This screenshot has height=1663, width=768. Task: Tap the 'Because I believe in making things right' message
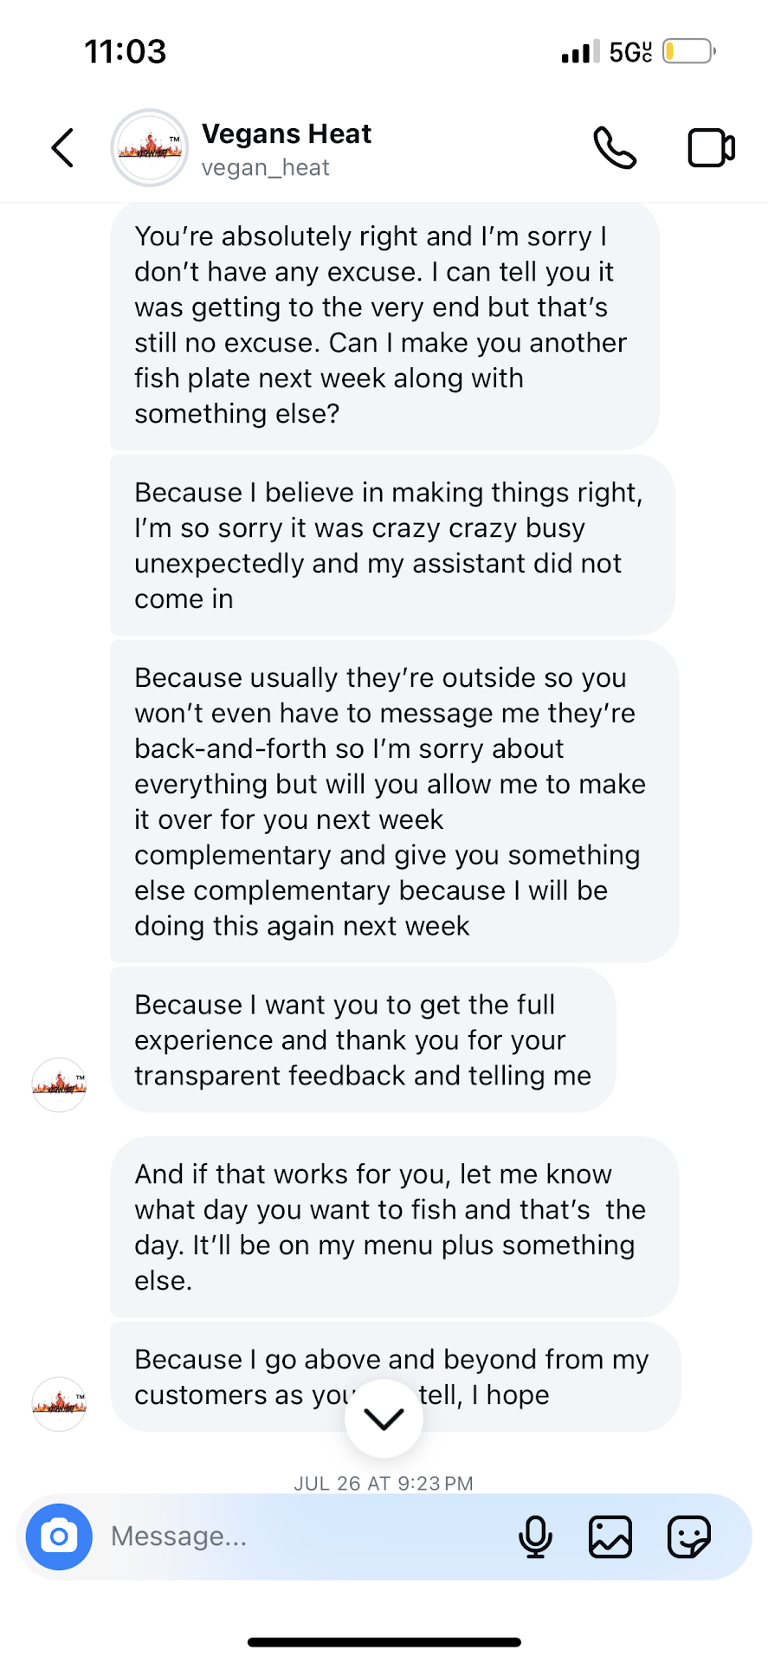(391, 545)
